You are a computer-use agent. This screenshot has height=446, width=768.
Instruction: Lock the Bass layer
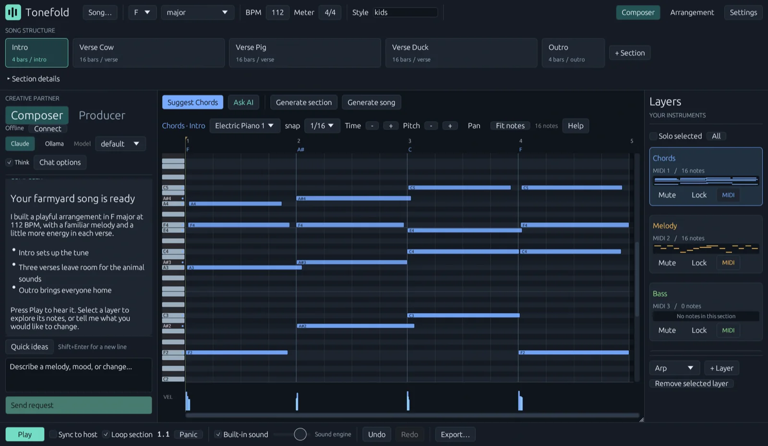[x=699, y=330]
